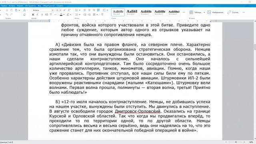Click the bulleted list icon
256x144 pixels.
point(76,10)
